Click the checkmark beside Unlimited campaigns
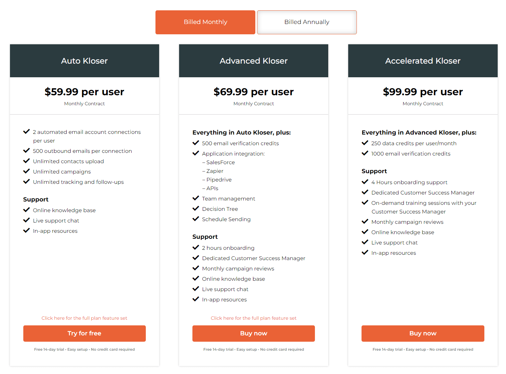506x374 pixels. pyautogui.click(x=27, y=171)
